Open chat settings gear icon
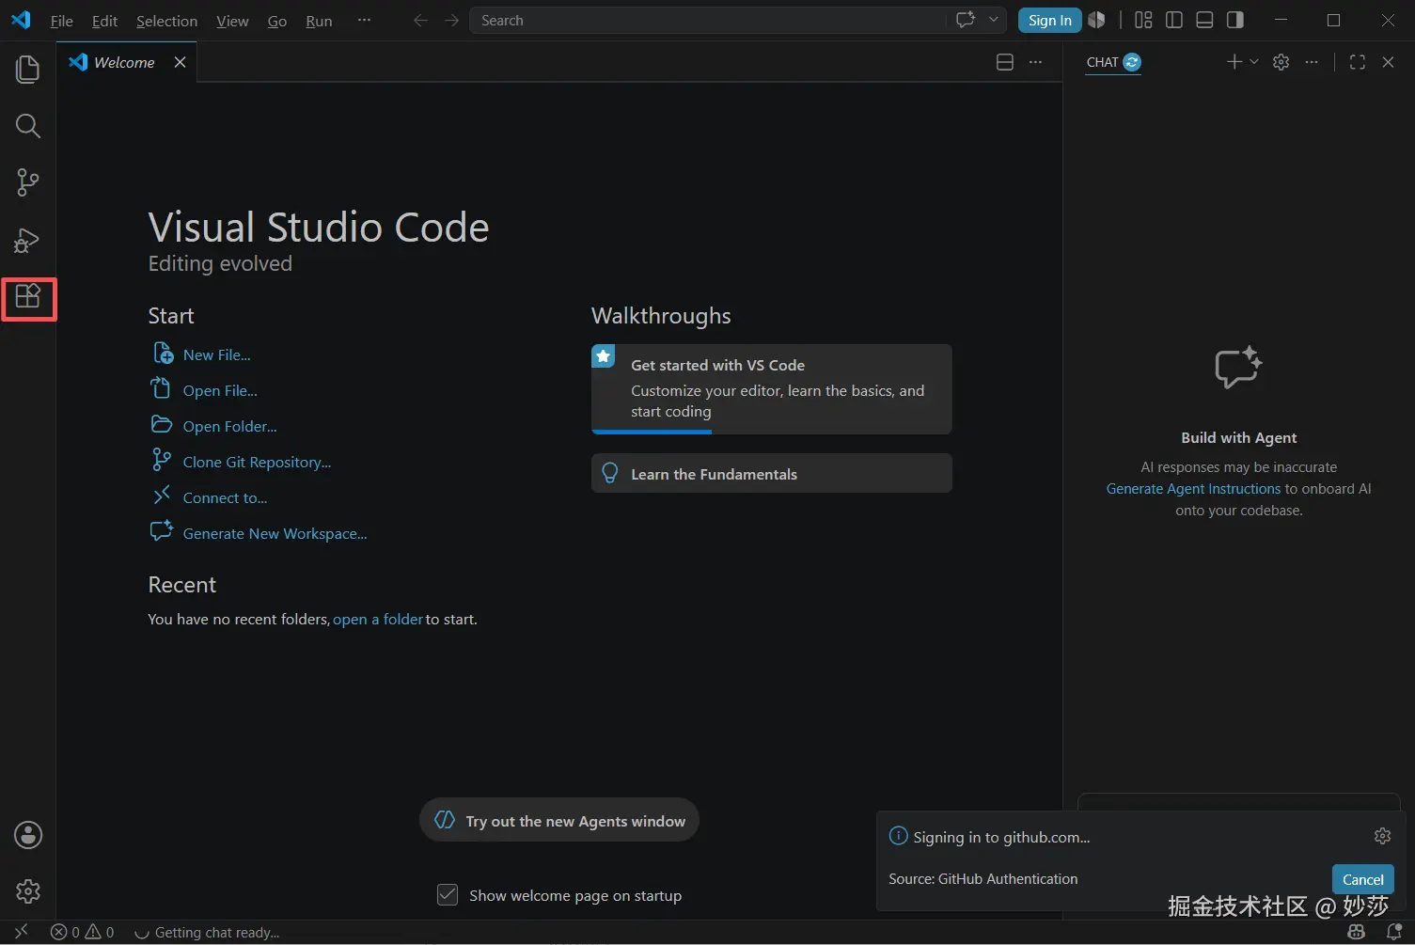This screenshot has width=1415, height=945. pyautogui.click(x=1281, y=62)
